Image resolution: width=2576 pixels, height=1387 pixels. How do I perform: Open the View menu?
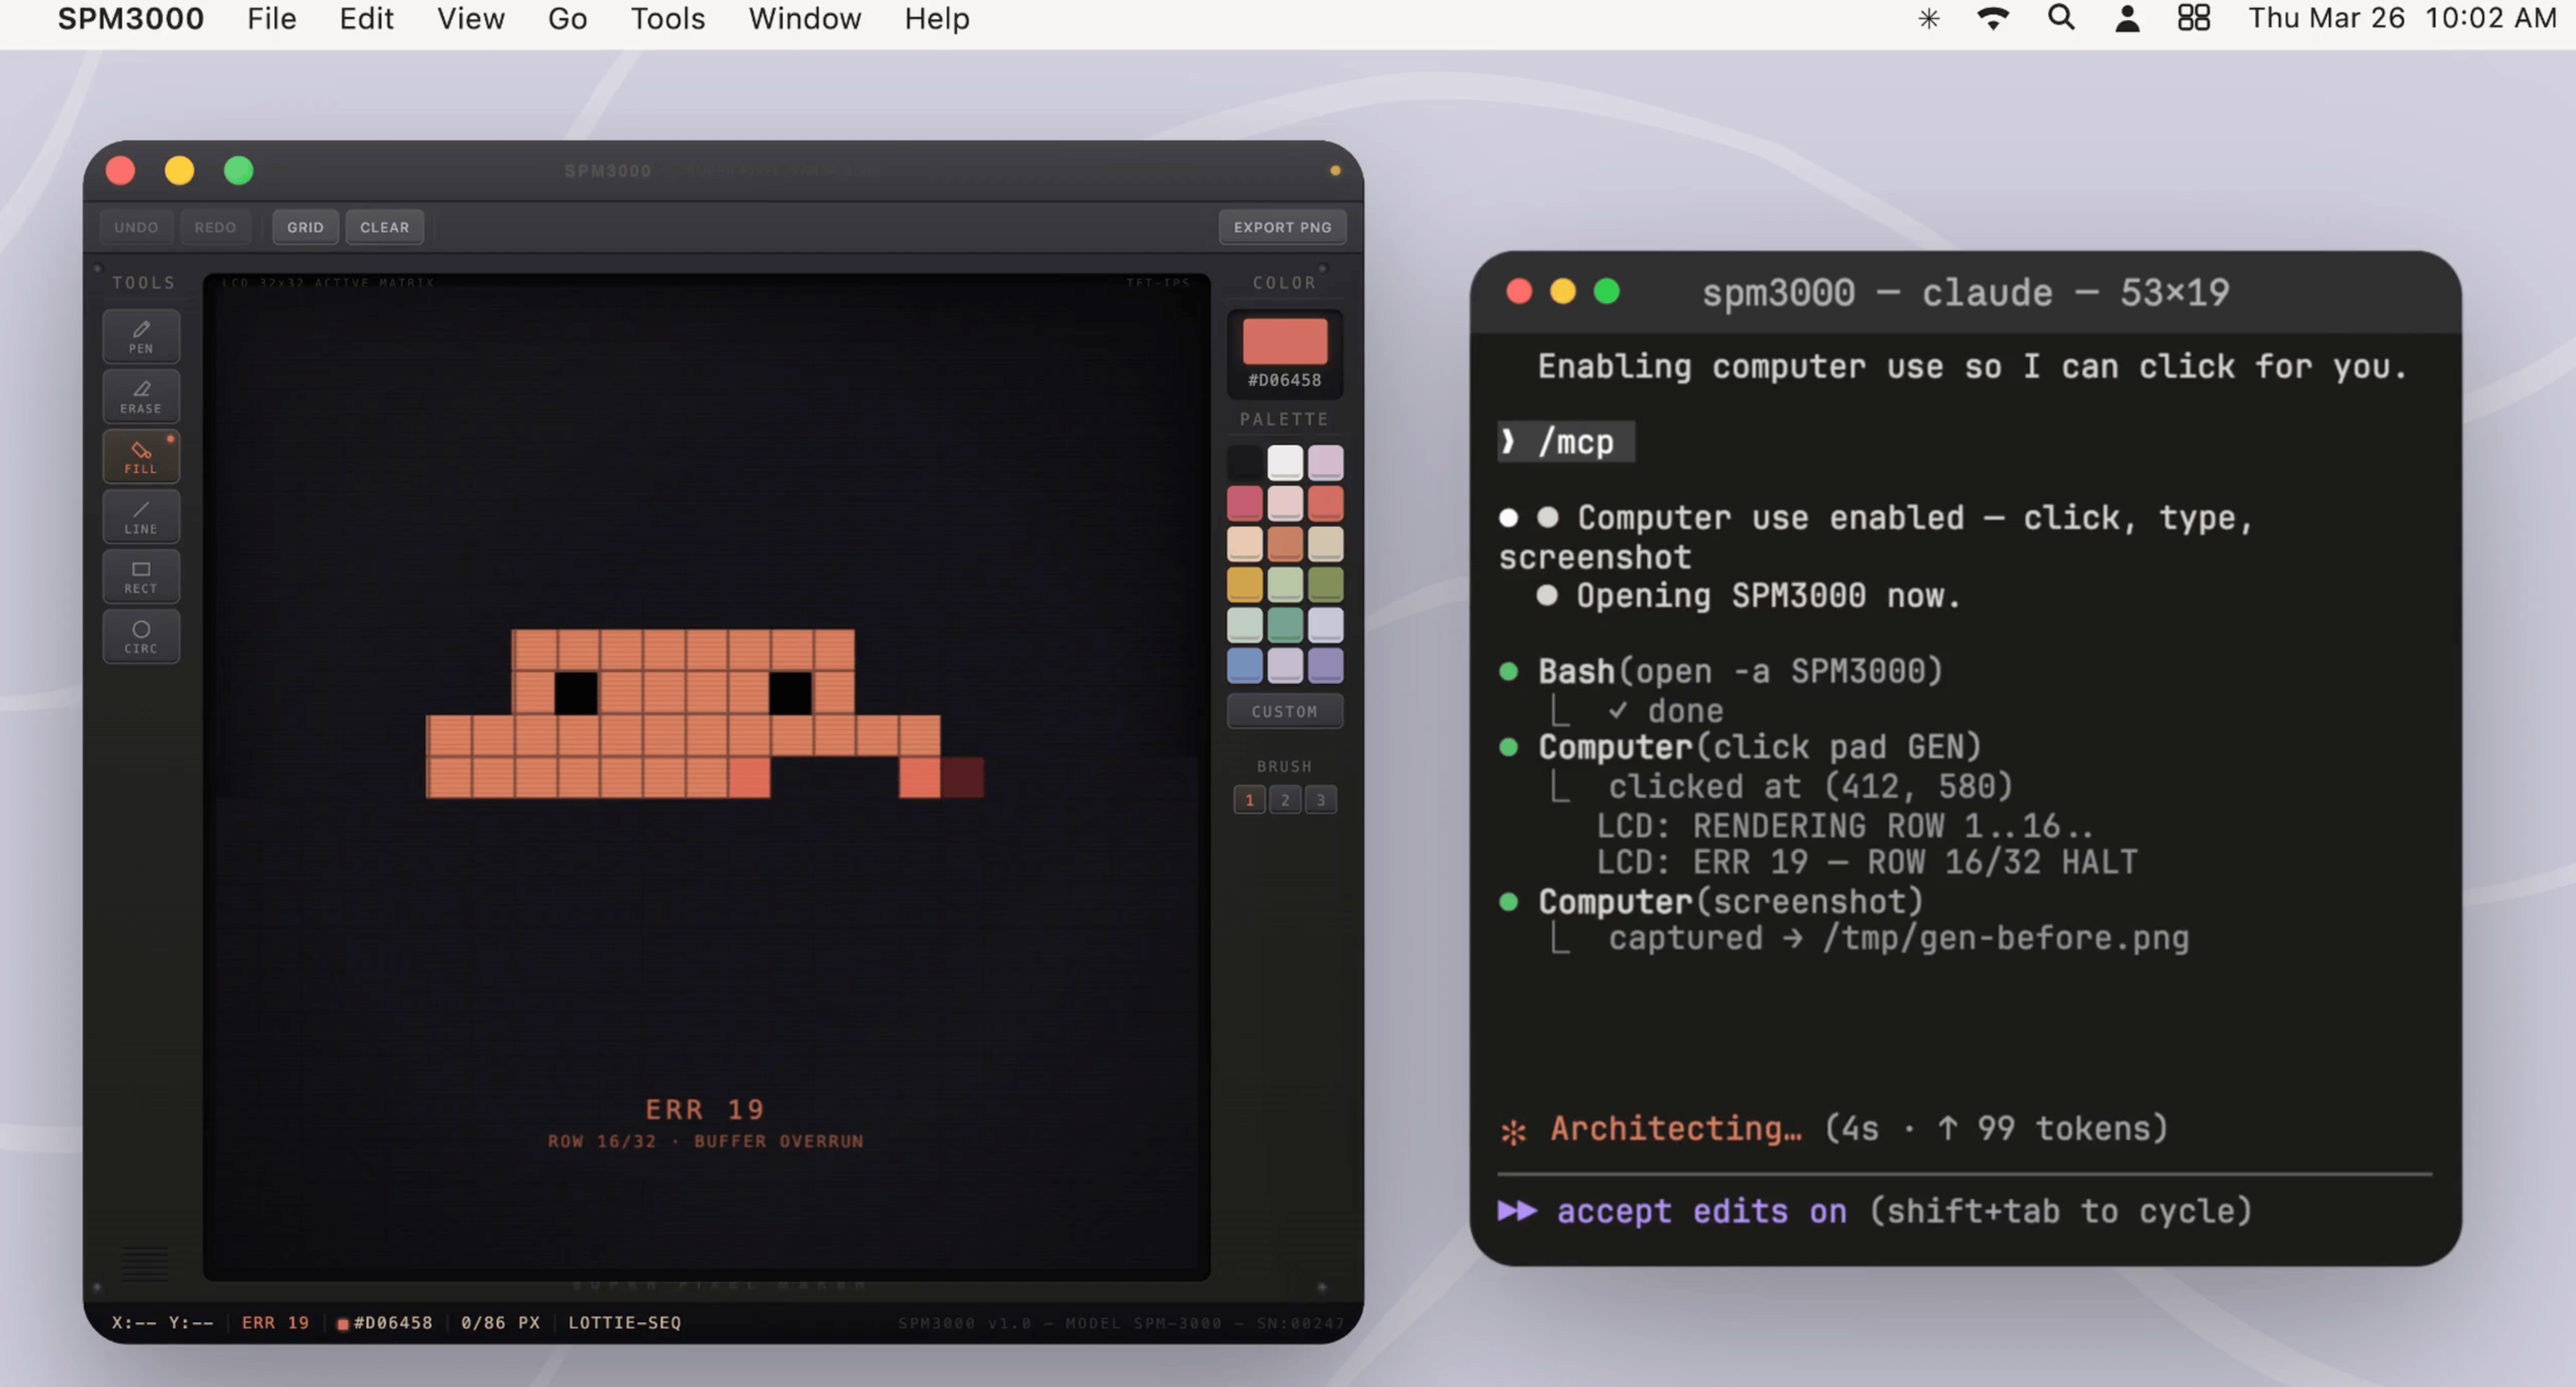[x=470, y=18]
